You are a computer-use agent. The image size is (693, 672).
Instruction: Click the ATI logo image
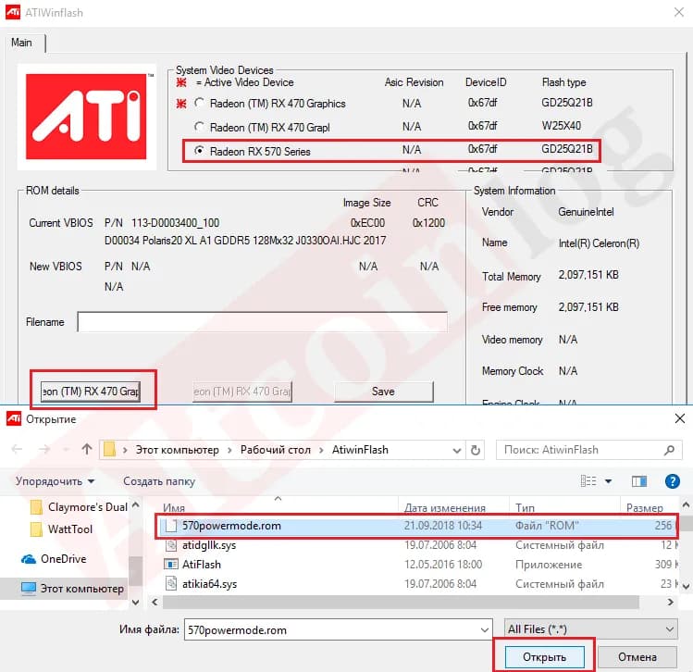click(87, 118)
